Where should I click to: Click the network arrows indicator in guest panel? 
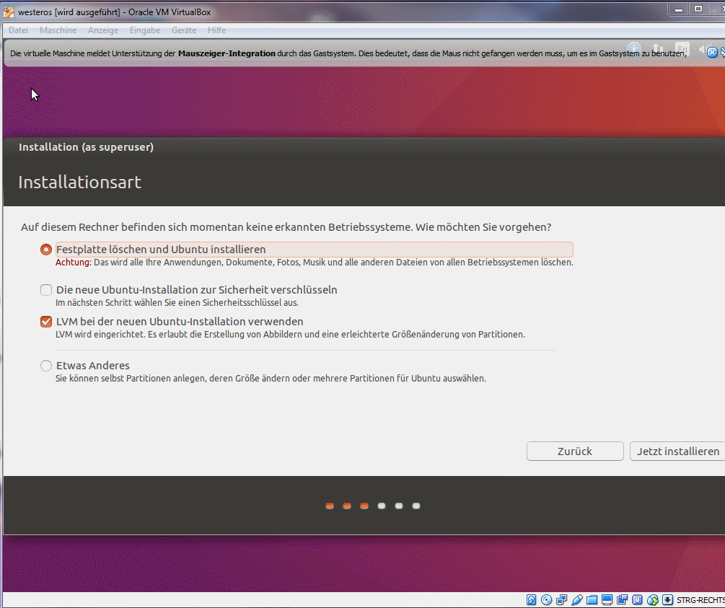(657, 48)
